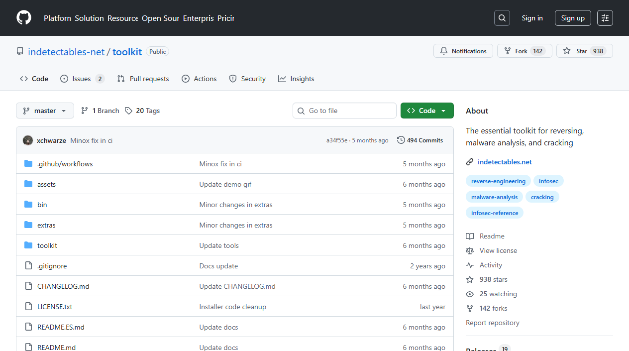The height and width of the screenshot is (351, 629).
Task: Click the 'Docs update' commit message
Action: 218,266
